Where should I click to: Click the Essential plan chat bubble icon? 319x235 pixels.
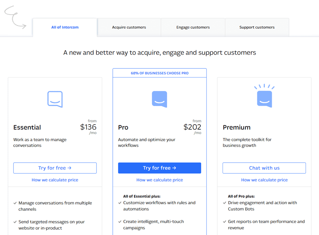pos(55,99)
